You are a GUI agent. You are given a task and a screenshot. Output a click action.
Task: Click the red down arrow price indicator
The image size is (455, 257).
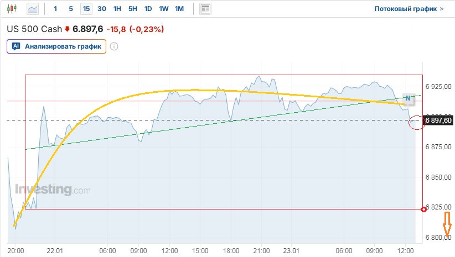(68, 29)
